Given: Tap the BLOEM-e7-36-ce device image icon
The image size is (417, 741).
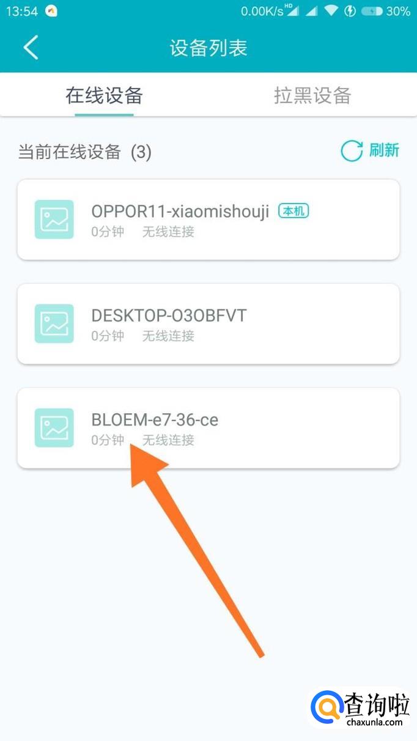Looking at the screenshot, I should pos(54,427).
